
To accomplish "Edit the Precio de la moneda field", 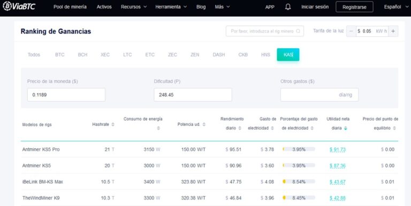I will [x=66, y=95].
